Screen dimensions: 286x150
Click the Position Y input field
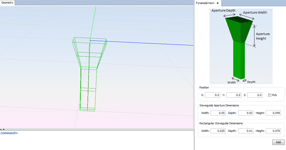pyautogui.click(x=233, y=95)
